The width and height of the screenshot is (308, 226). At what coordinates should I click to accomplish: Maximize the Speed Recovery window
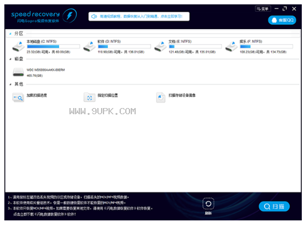point(284,9)
